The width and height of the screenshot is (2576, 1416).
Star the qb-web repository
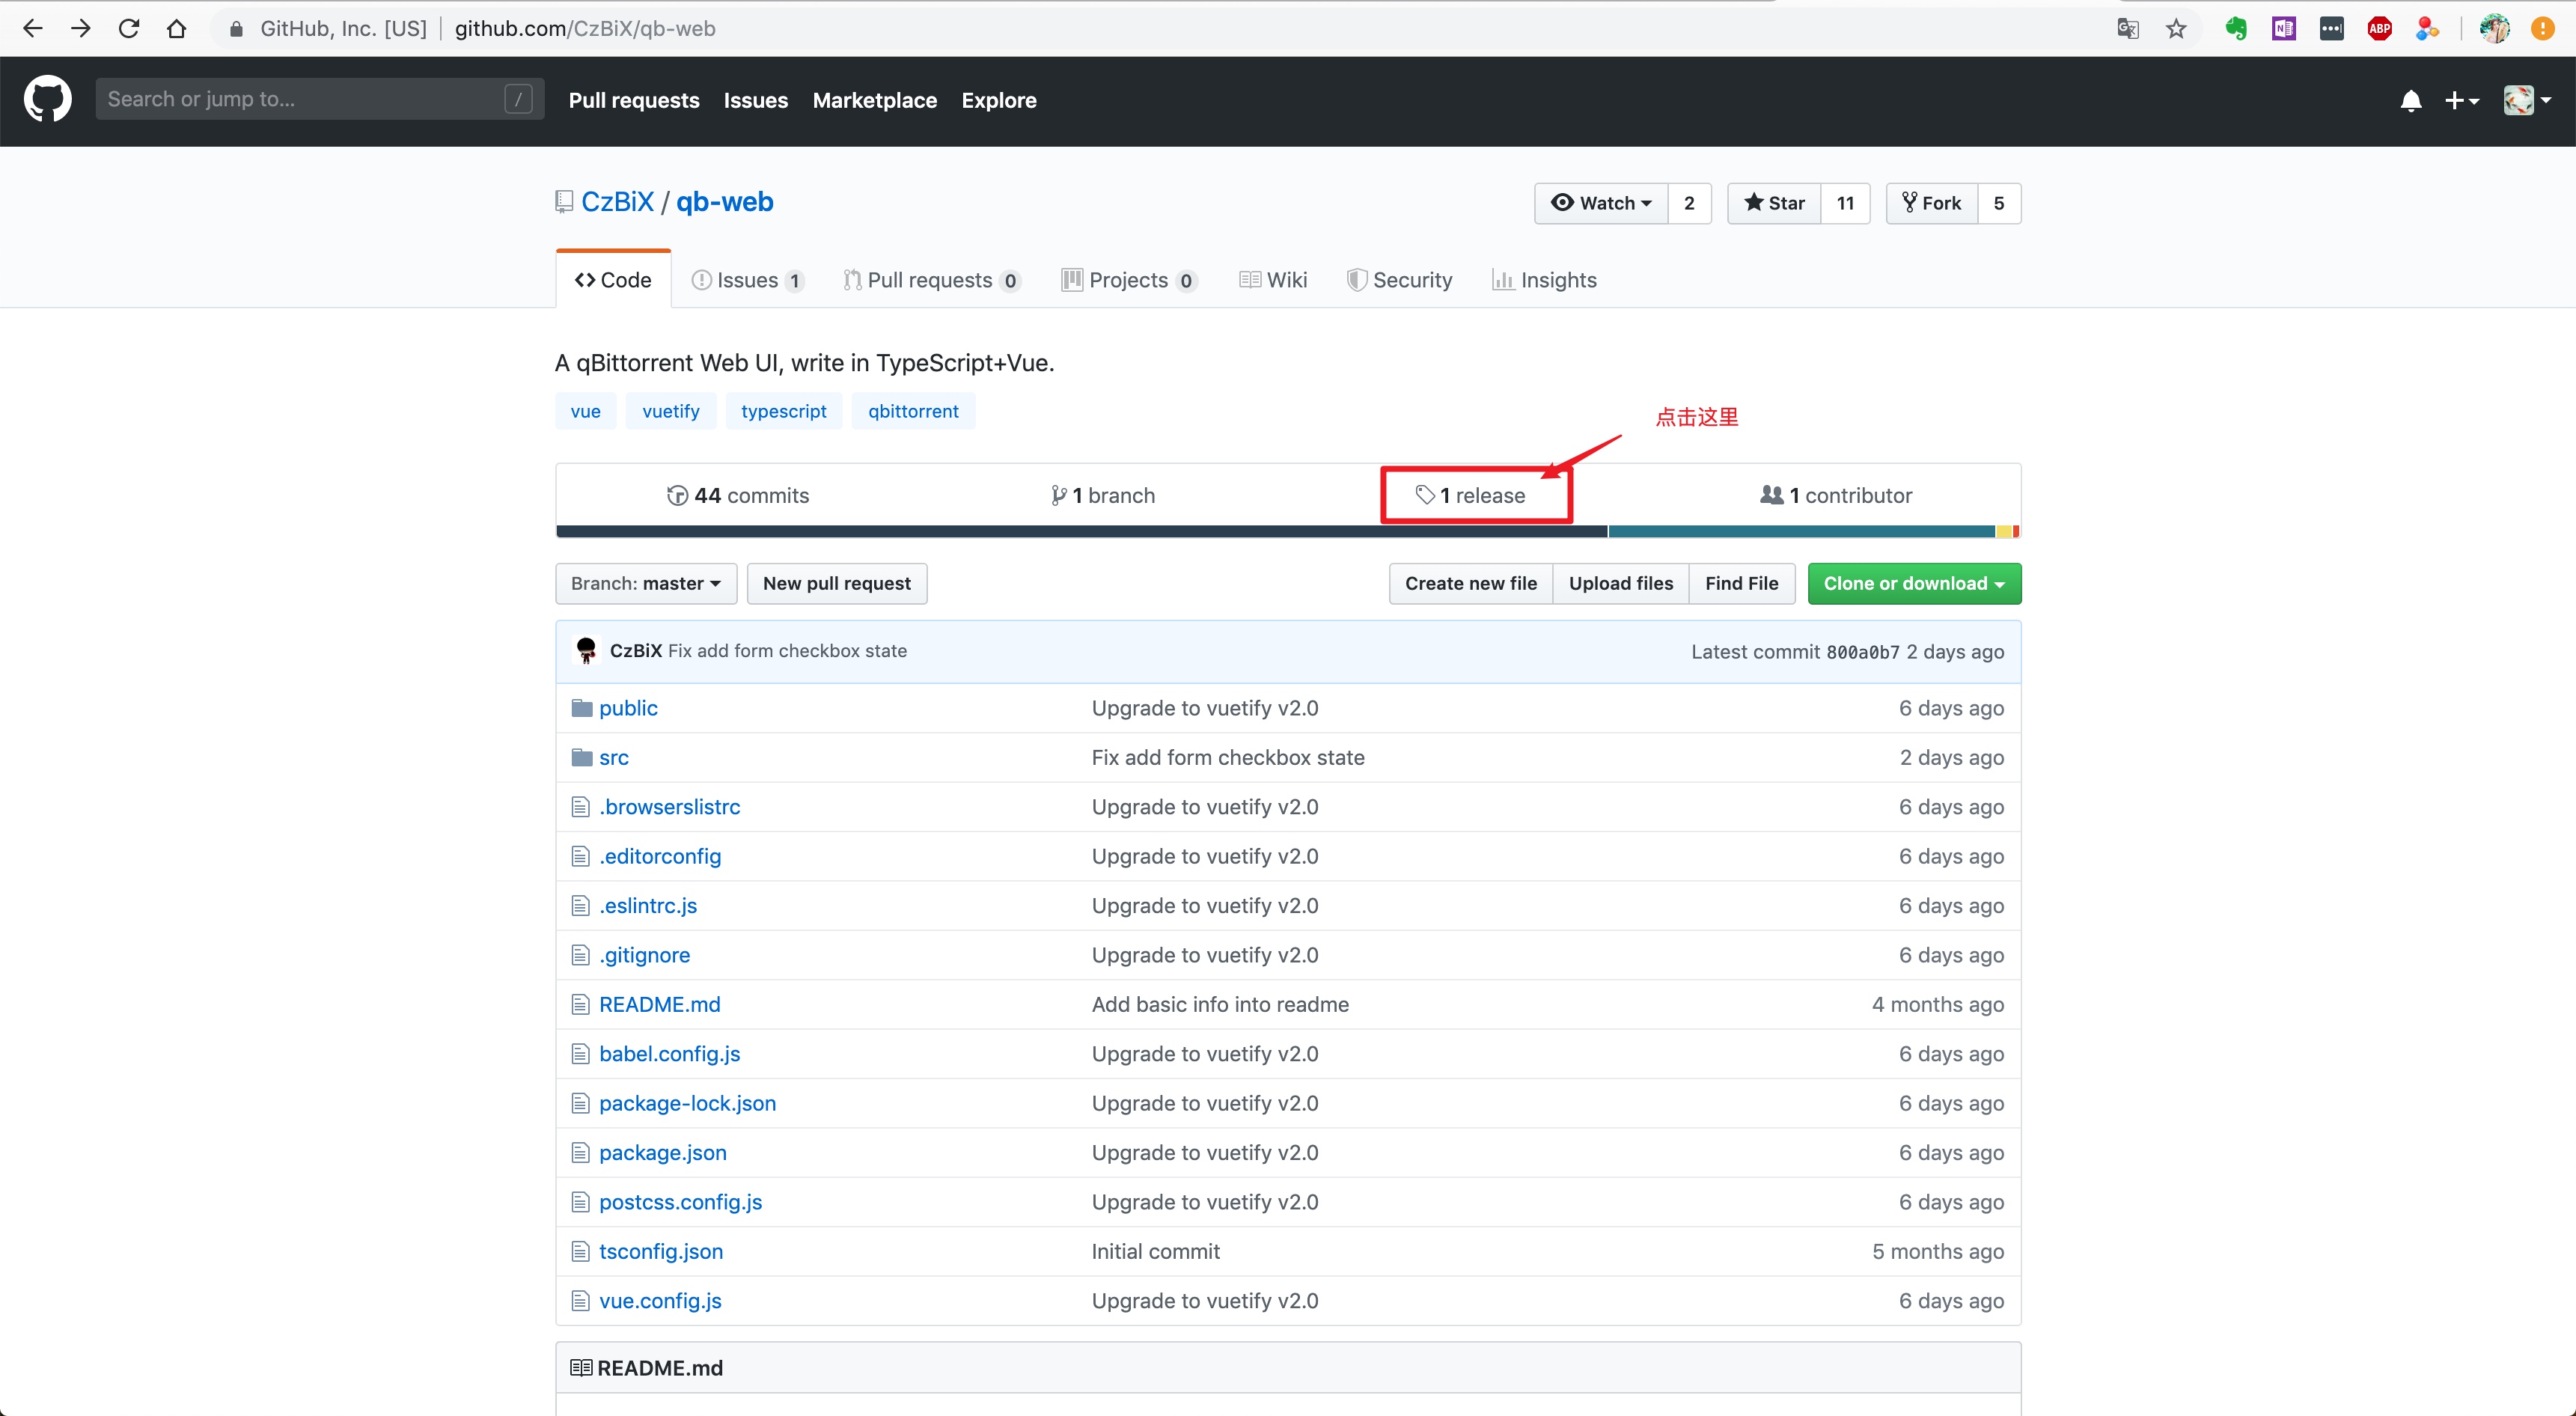1774,203
